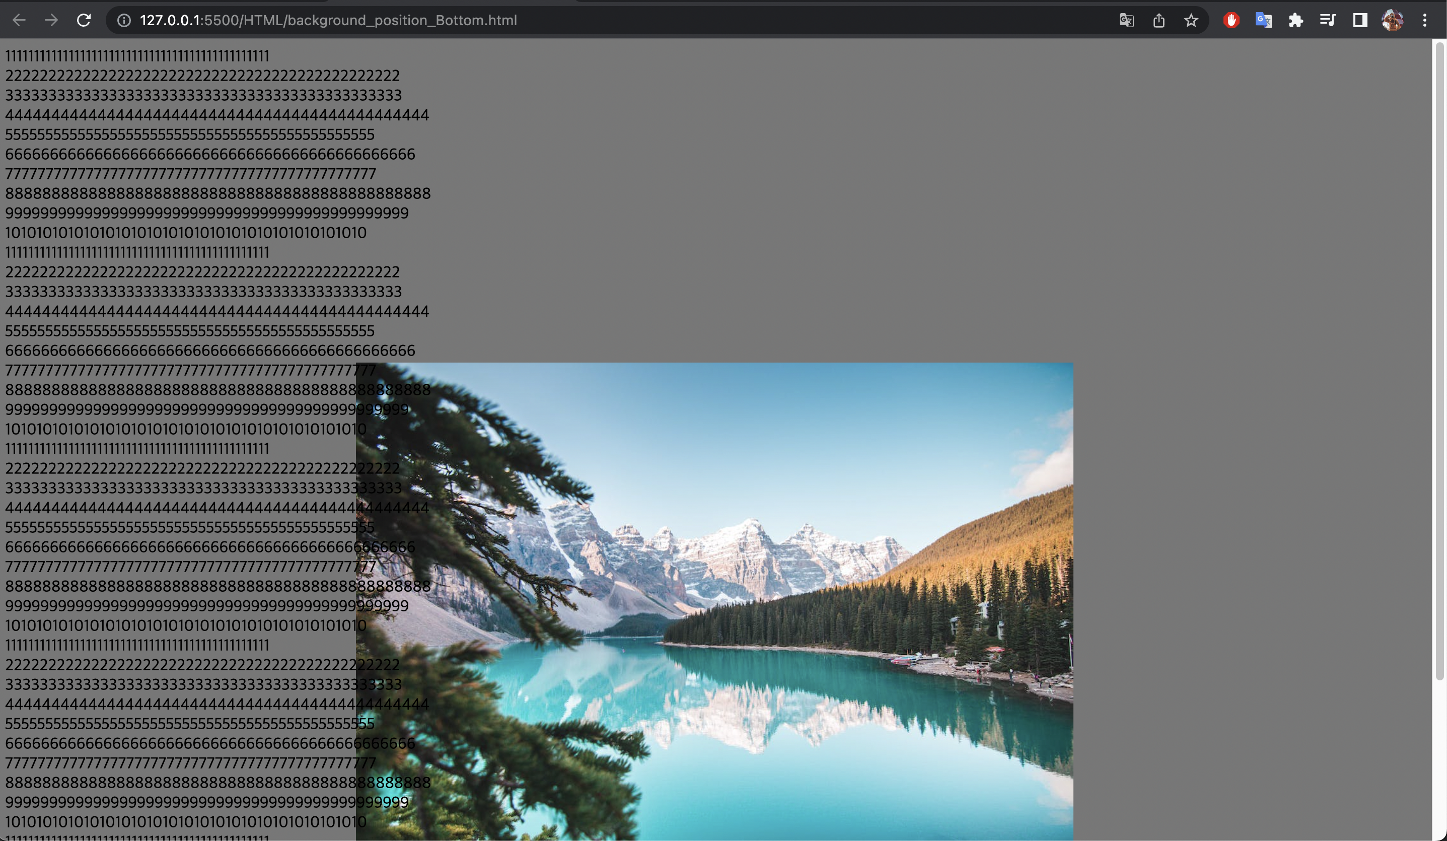Image resolution: width=1447 pixels, height=841 pixels.
Task: Open the red AdBlock extension icon
Action: pyautogui.click(x=1231, y=21)
